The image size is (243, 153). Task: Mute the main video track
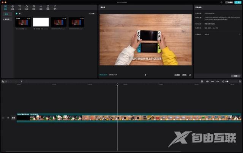(x=8, y=118)
